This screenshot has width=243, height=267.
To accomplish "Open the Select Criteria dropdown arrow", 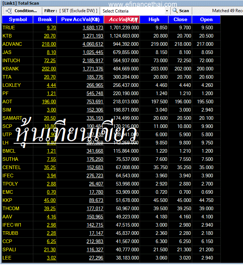I will (x=167, y=11).
